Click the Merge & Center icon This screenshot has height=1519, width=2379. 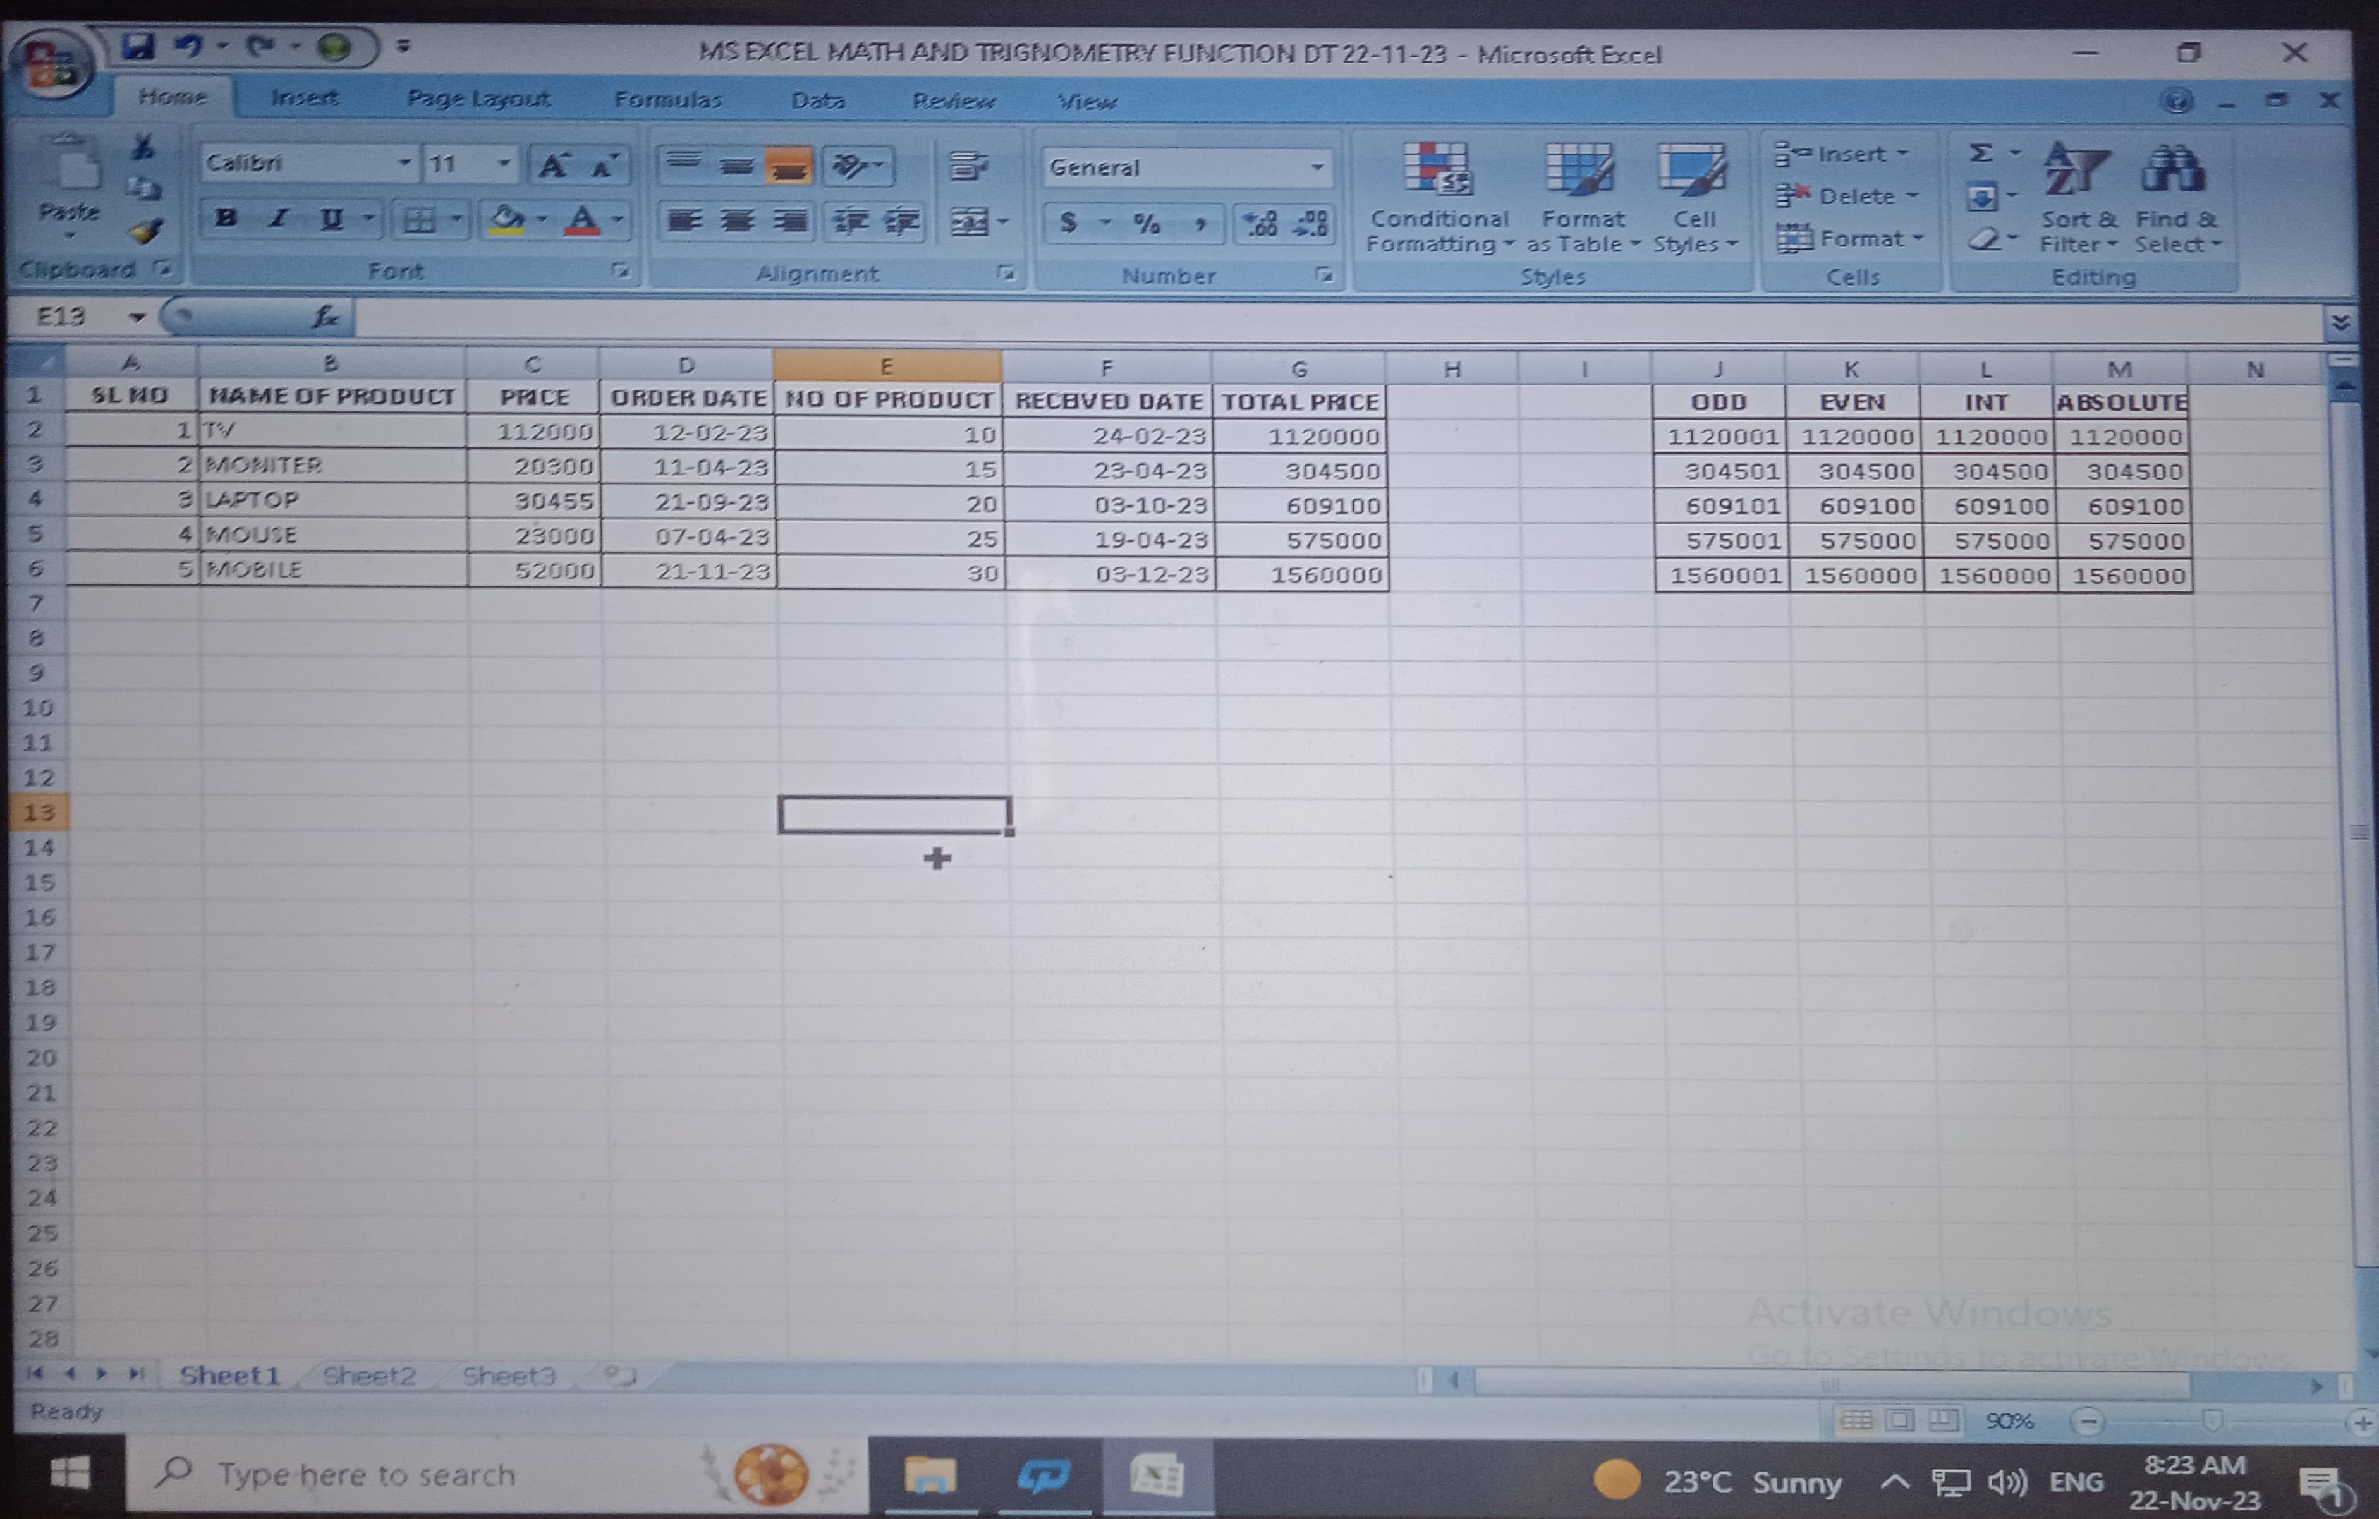tap(969, 222)
